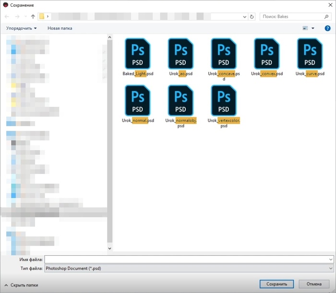
Task: Select the Urok_normalobj.psd file icon
Action: (x=180, y=101)
